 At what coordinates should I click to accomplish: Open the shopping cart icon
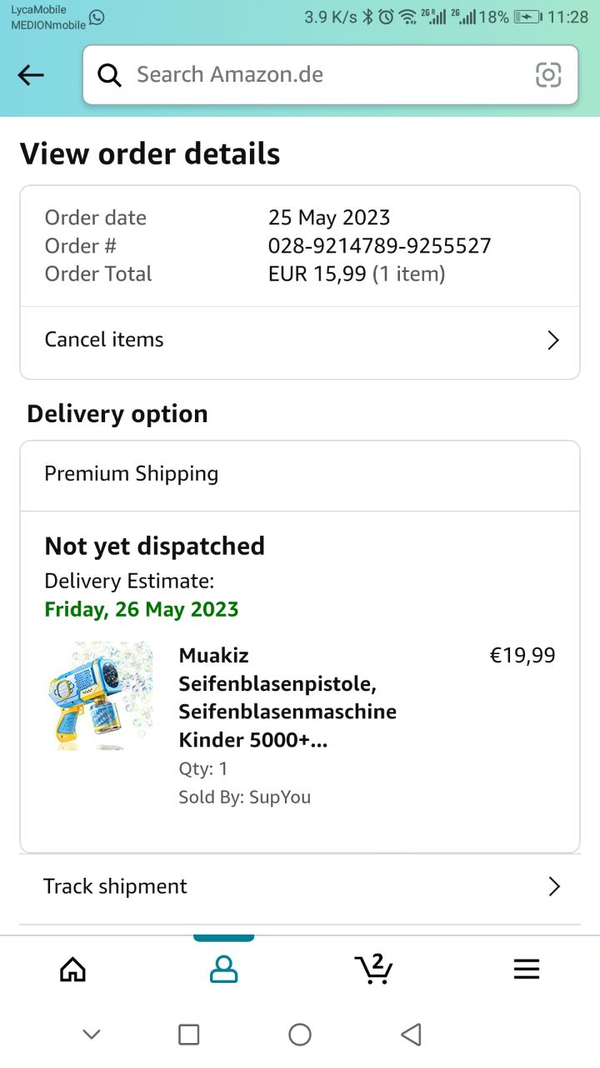click(373, 968)
